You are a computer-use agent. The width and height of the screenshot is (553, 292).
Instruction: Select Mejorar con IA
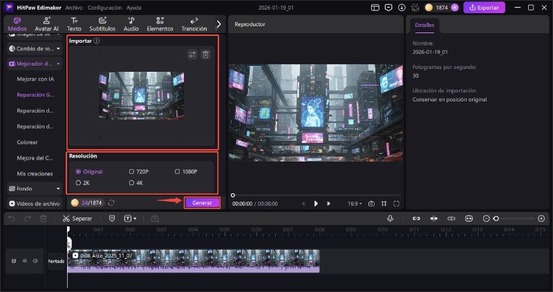(35, 79)
